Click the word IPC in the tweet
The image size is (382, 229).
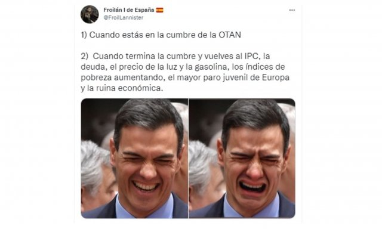252,56
